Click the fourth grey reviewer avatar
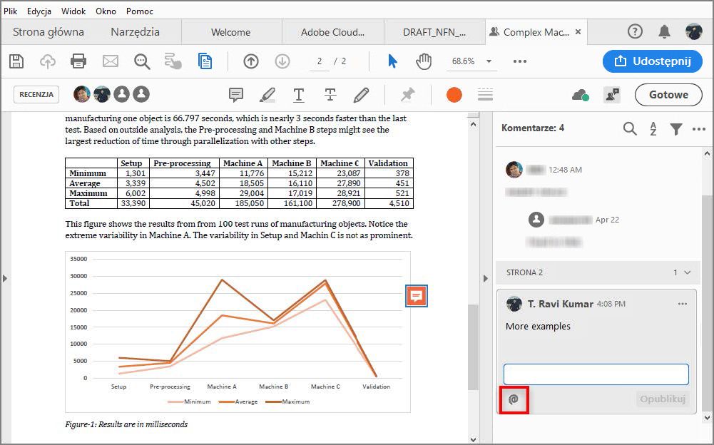 click(142, 94)
